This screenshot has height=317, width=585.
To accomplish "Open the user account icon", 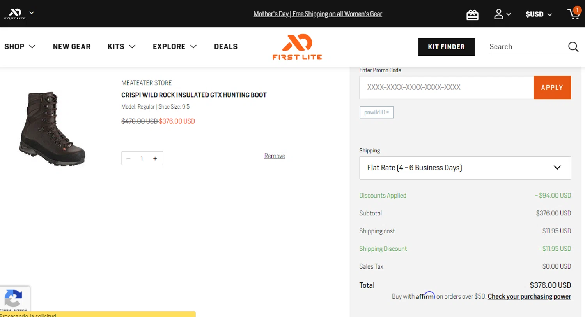I will (x=499, y=14).
